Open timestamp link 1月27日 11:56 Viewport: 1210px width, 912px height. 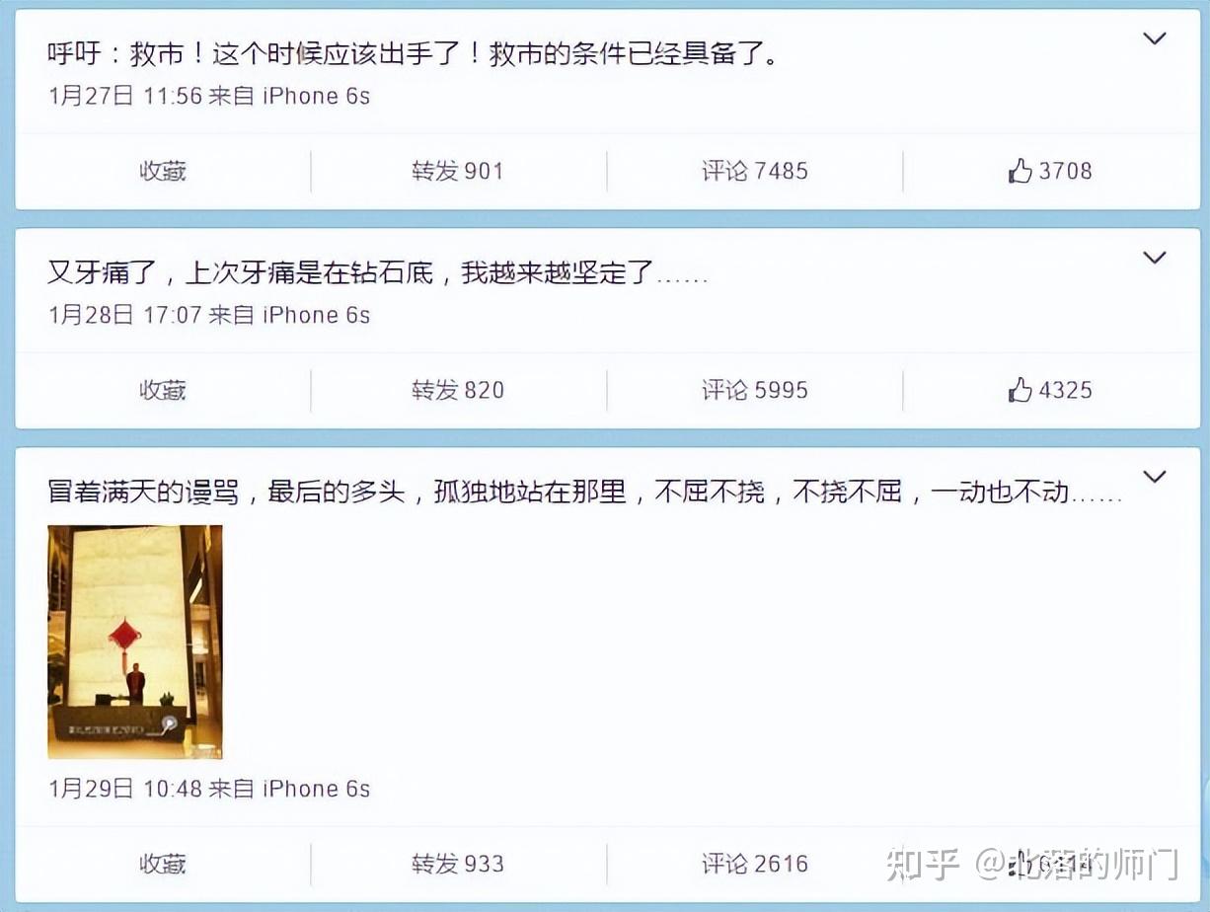click(x=125, y=96)
